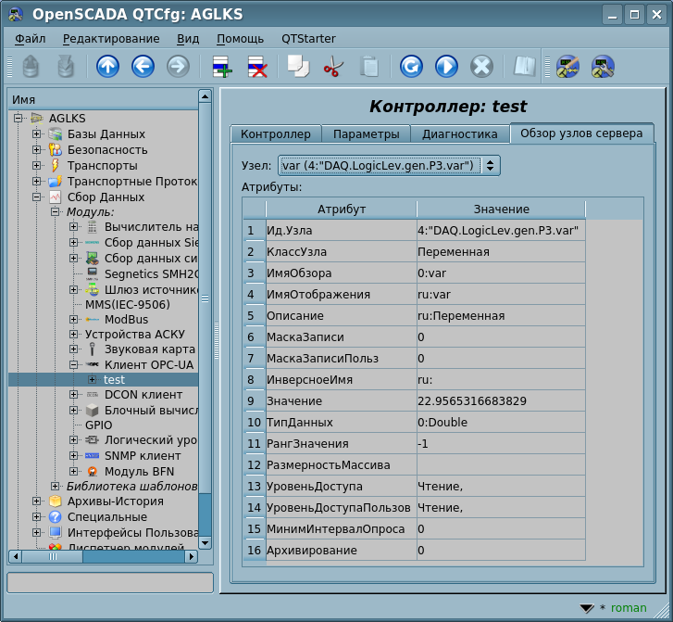This screenshot has height=622, width=673.
Task: Open the Редактирование menu
Action: pyautogui.click(x=111, y=39)
